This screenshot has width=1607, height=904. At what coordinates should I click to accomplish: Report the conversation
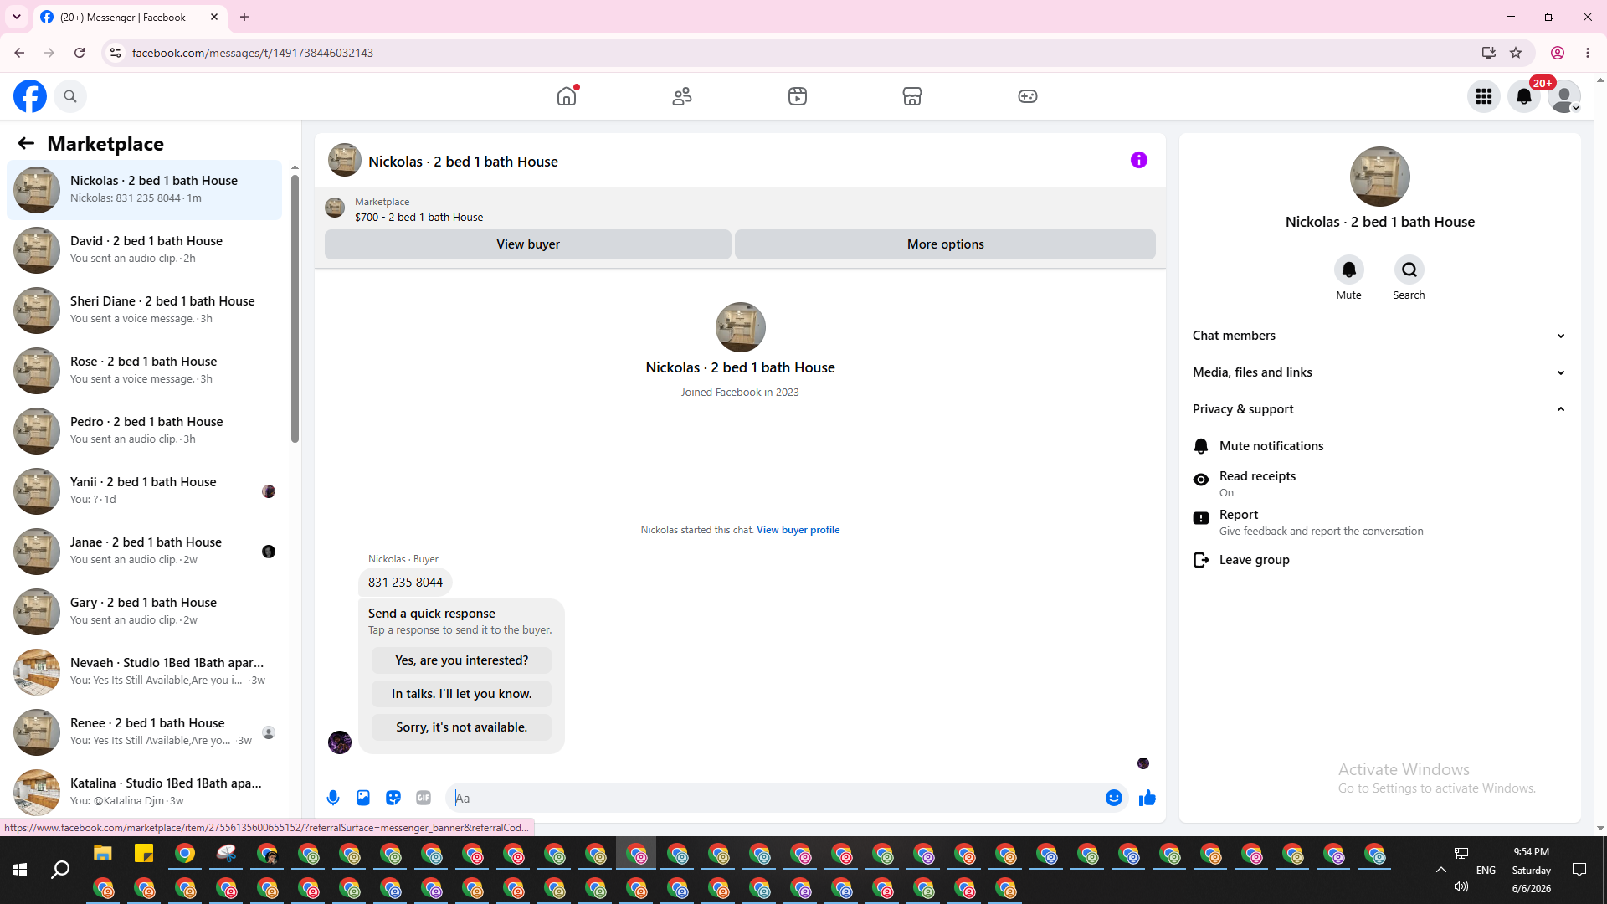click(1380, 521)
